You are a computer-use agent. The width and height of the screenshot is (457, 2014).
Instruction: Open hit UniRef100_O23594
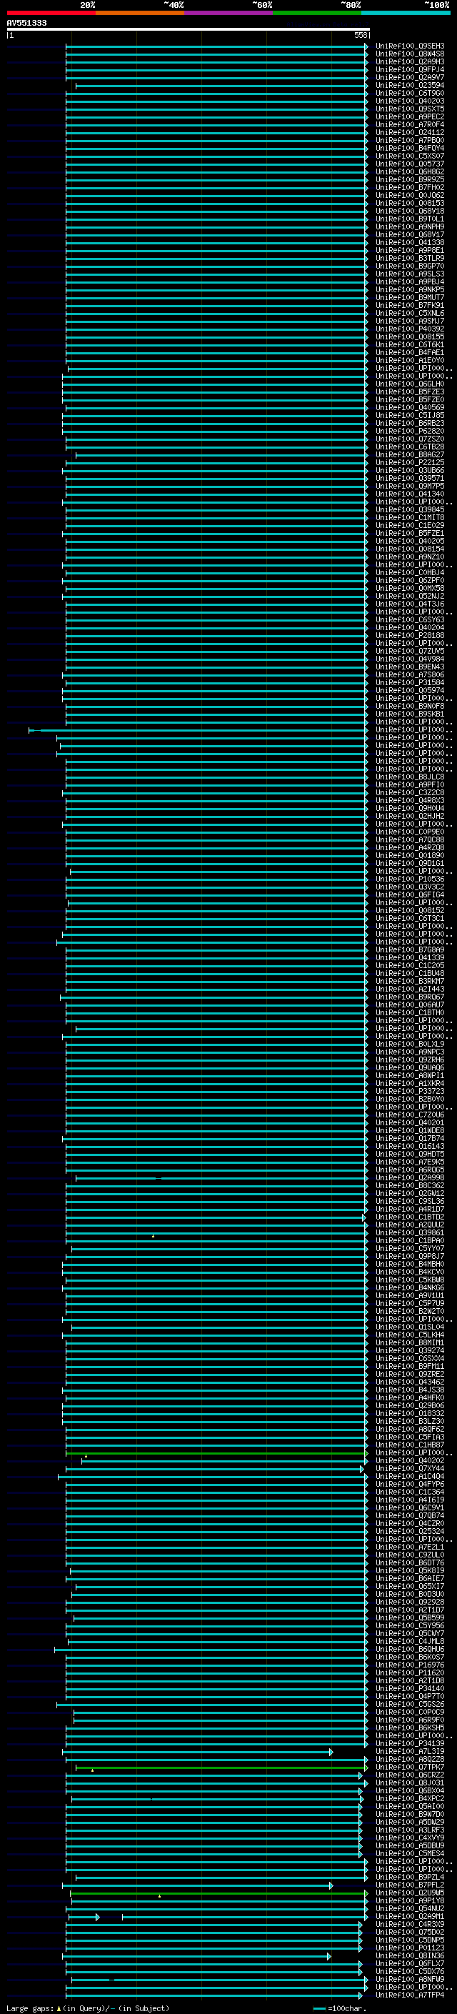coord(410,85)
